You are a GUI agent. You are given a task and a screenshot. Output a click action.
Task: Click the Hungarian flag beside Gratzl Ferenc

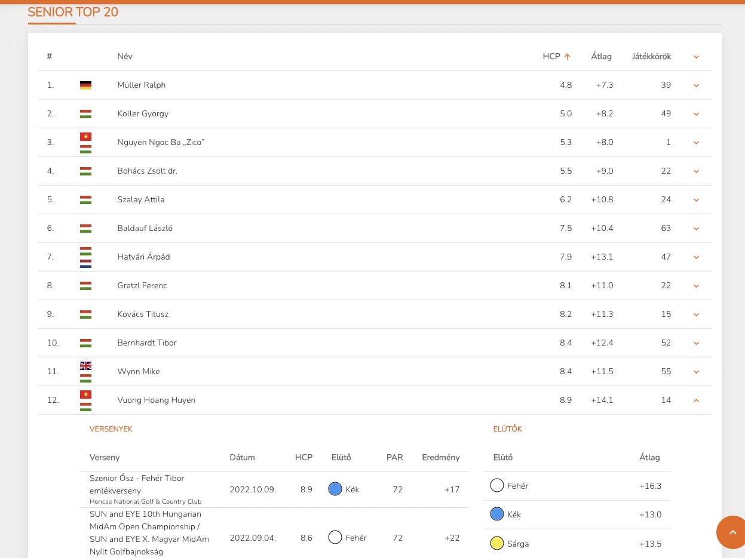point(85,286)
